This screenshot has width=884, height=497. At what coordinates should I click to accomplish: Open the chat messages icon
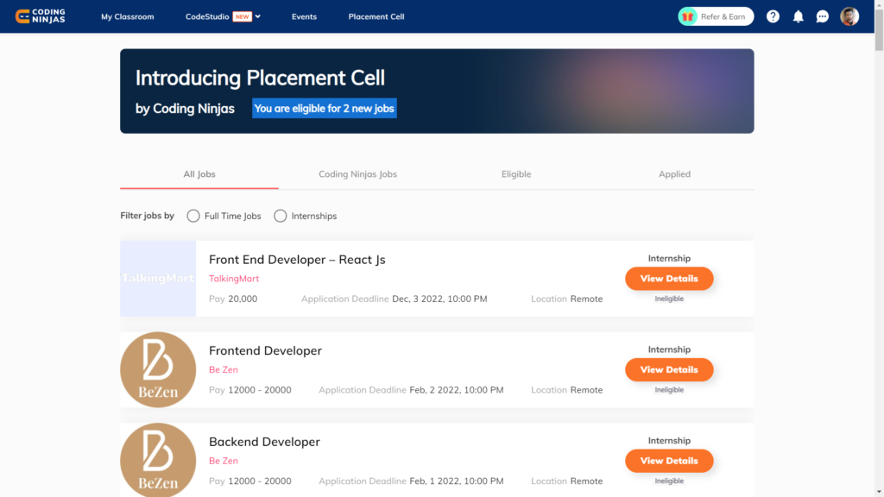point(823,16)
